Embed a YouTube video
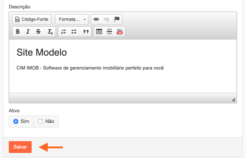Viewport: 246px width, 158px height. [120, 32]
